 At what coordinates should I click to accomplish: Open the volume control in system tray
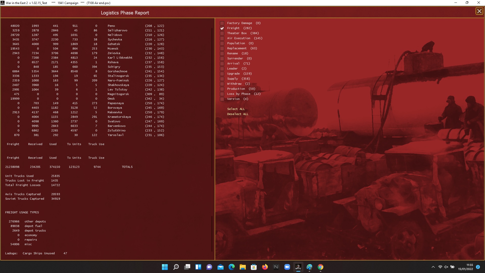pyautogui.click(x=446, y=267)
